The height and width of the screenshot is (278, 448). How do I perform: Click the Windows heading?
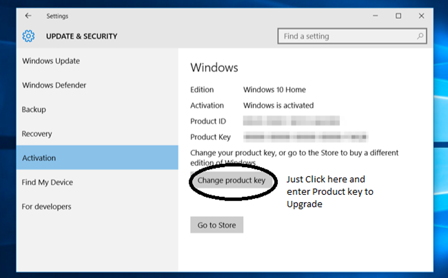214,68
